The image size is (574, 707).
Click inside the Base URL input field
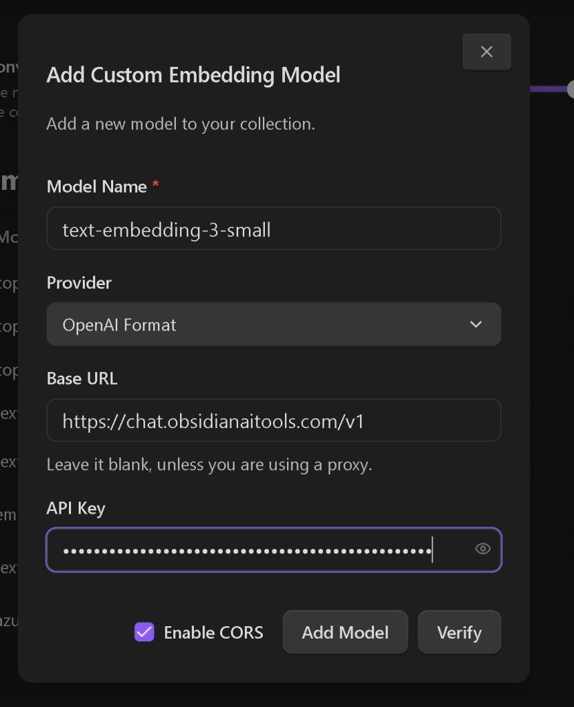[x=273, y=420]
